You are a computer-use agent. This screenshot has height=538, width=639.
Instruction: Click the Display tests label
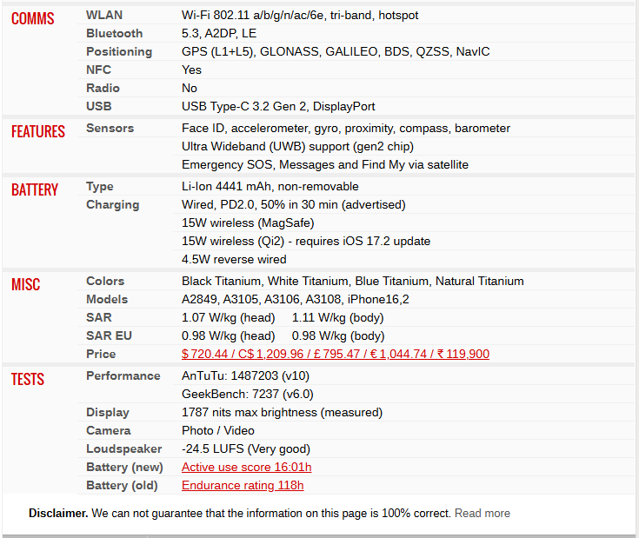pyautogui.click(x=108, y=413)
